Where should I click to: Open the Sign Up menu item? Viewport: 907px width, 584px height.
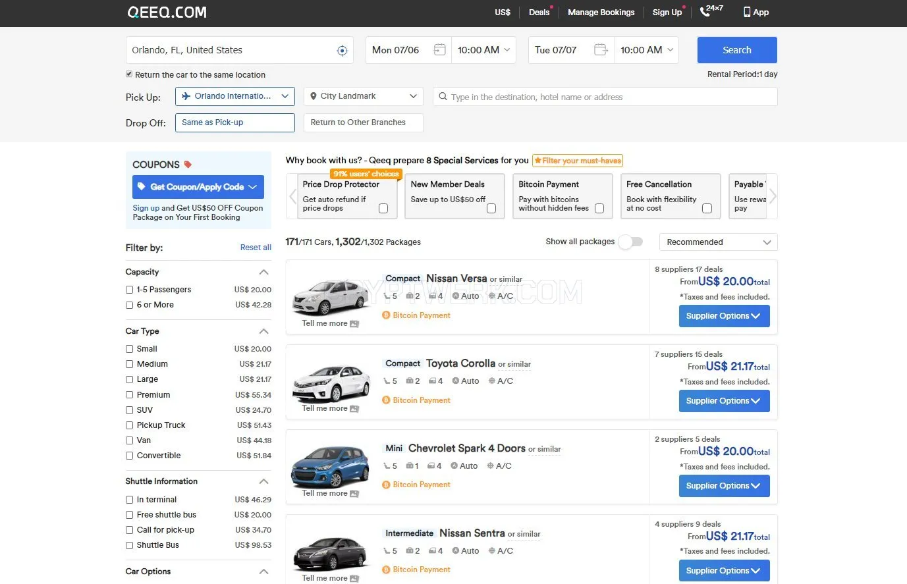667,13
